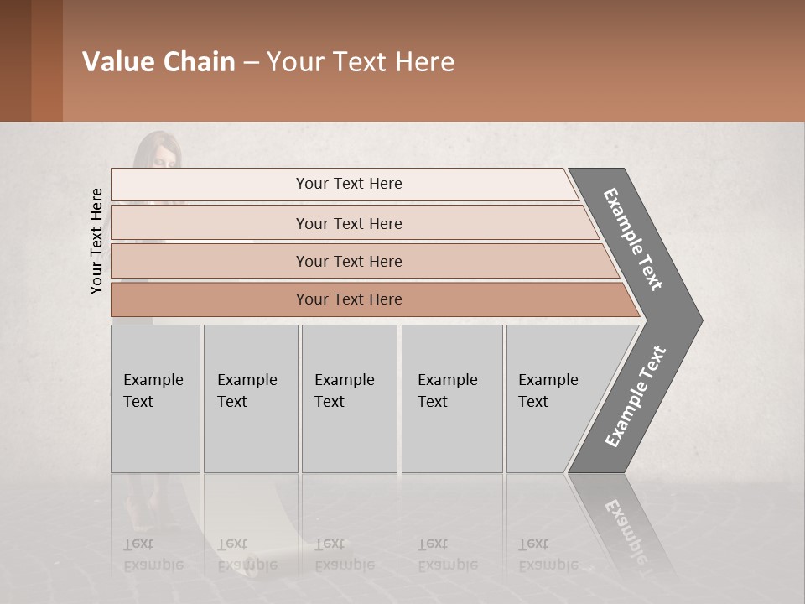
Task: Click the top lightest 'Your Text Here' bar
Action: (x=345, y=184)
